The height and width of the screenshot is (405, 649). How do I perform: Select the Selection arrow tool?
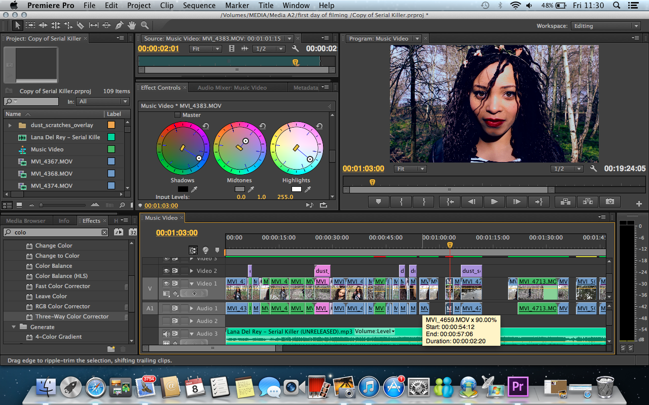coord(17,25)
